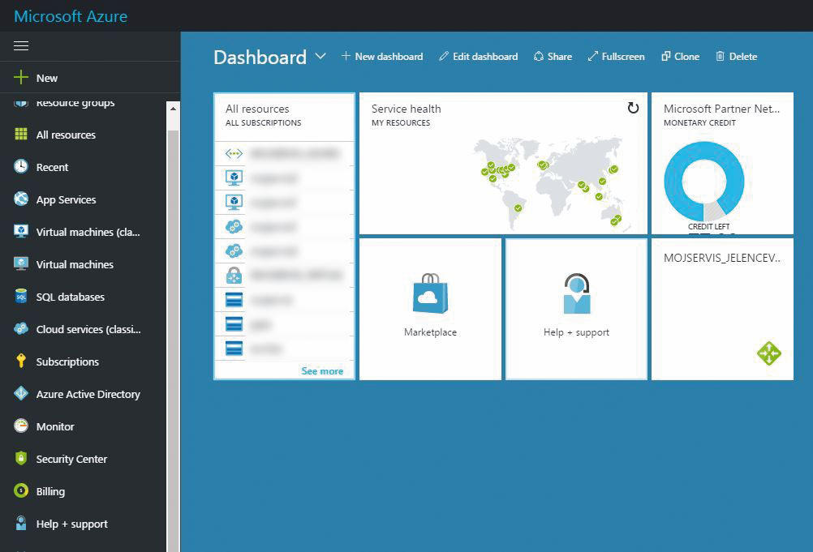Viewport: 813px width, 552px height.
Task: Click the monetary credit donut chart
Action: point(704,182)
